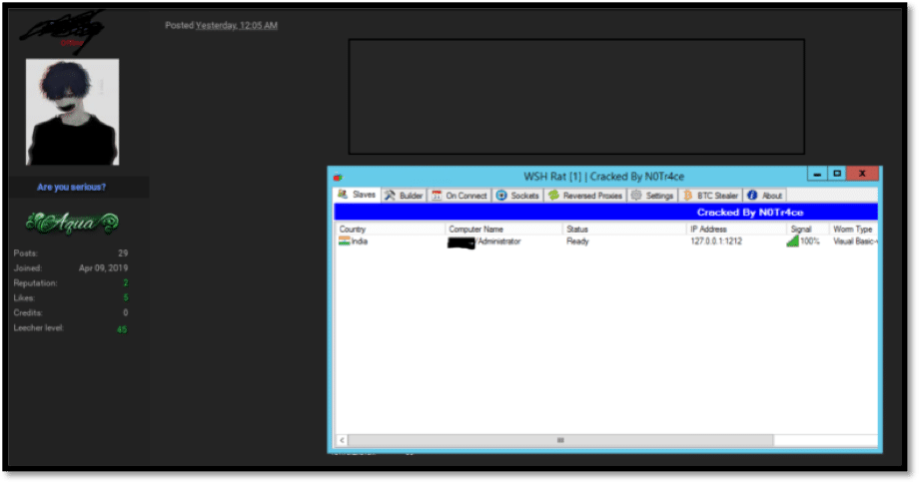Click the horizontal scrollbar left arrow

coord(342,440)
